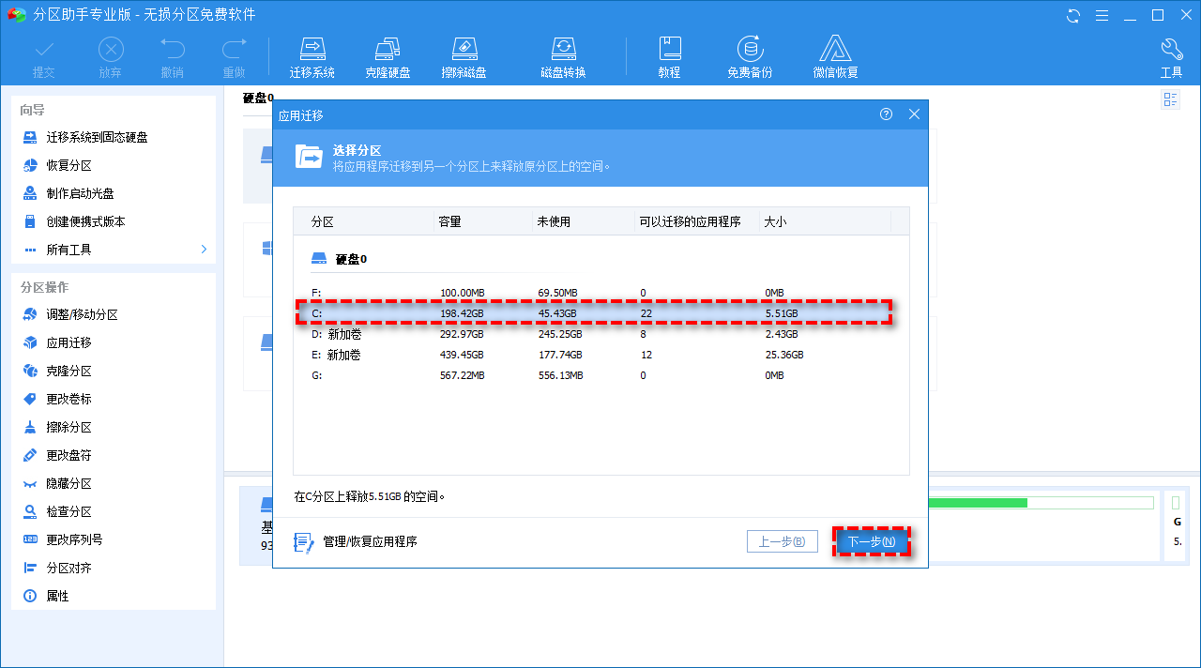
Task: Click the 提交 commit toolbar item
Action: pyautogui.click(x=43, y=54)
